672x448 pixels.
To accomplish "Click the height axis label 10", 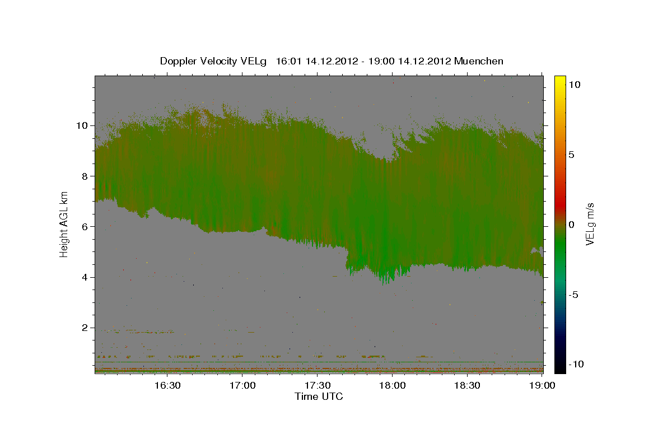I will tap(83, 125).
